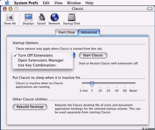Open the Displays preference pane icon
The image size is (155, 130).
28,17
